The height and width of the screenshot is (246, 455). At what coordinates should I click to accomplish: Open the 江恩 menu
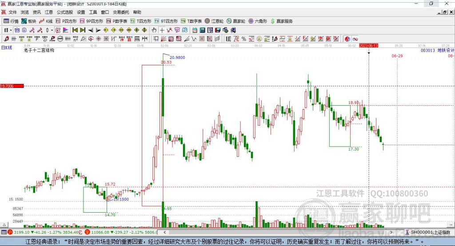[x=49, y=12]
